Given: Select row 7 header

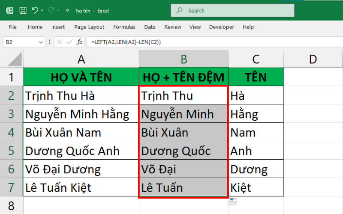Looking at the screenshot, I should coord(12,187).
